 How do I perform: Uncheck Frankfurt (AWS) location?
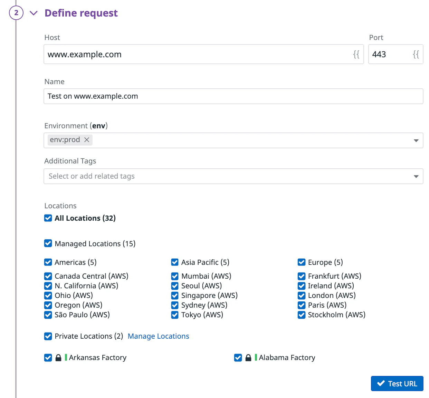(x=302, y=276)
